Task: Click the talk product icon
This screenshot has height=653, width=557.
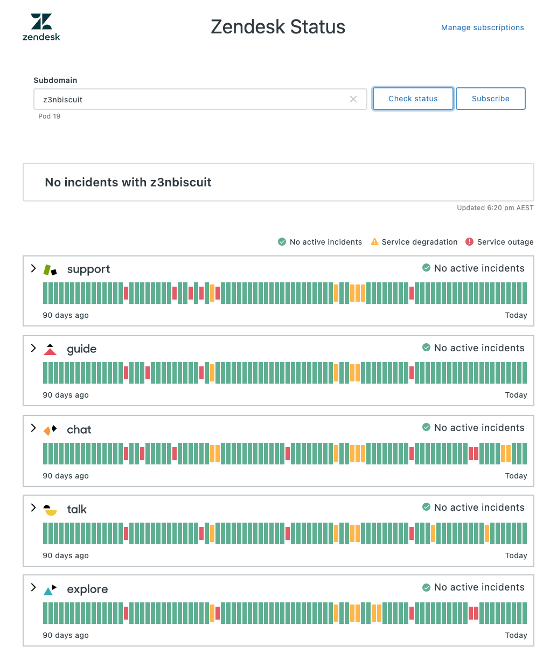Action: 50,510
